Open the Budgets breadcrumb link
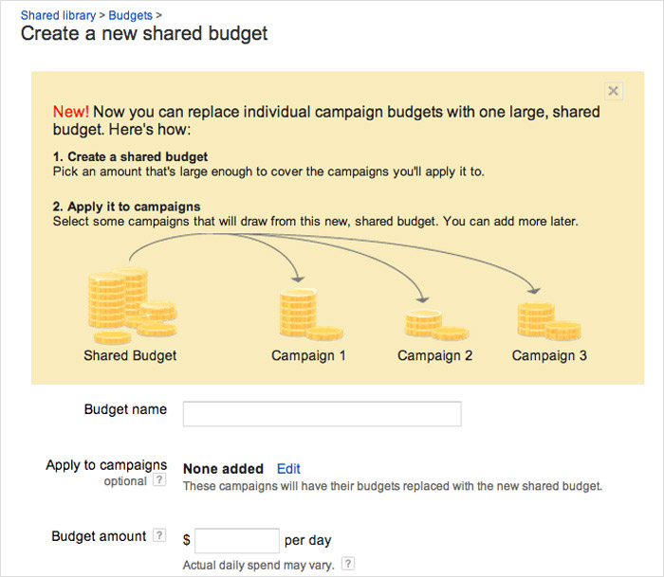This screenshot has height=577, width=664. 131,15
